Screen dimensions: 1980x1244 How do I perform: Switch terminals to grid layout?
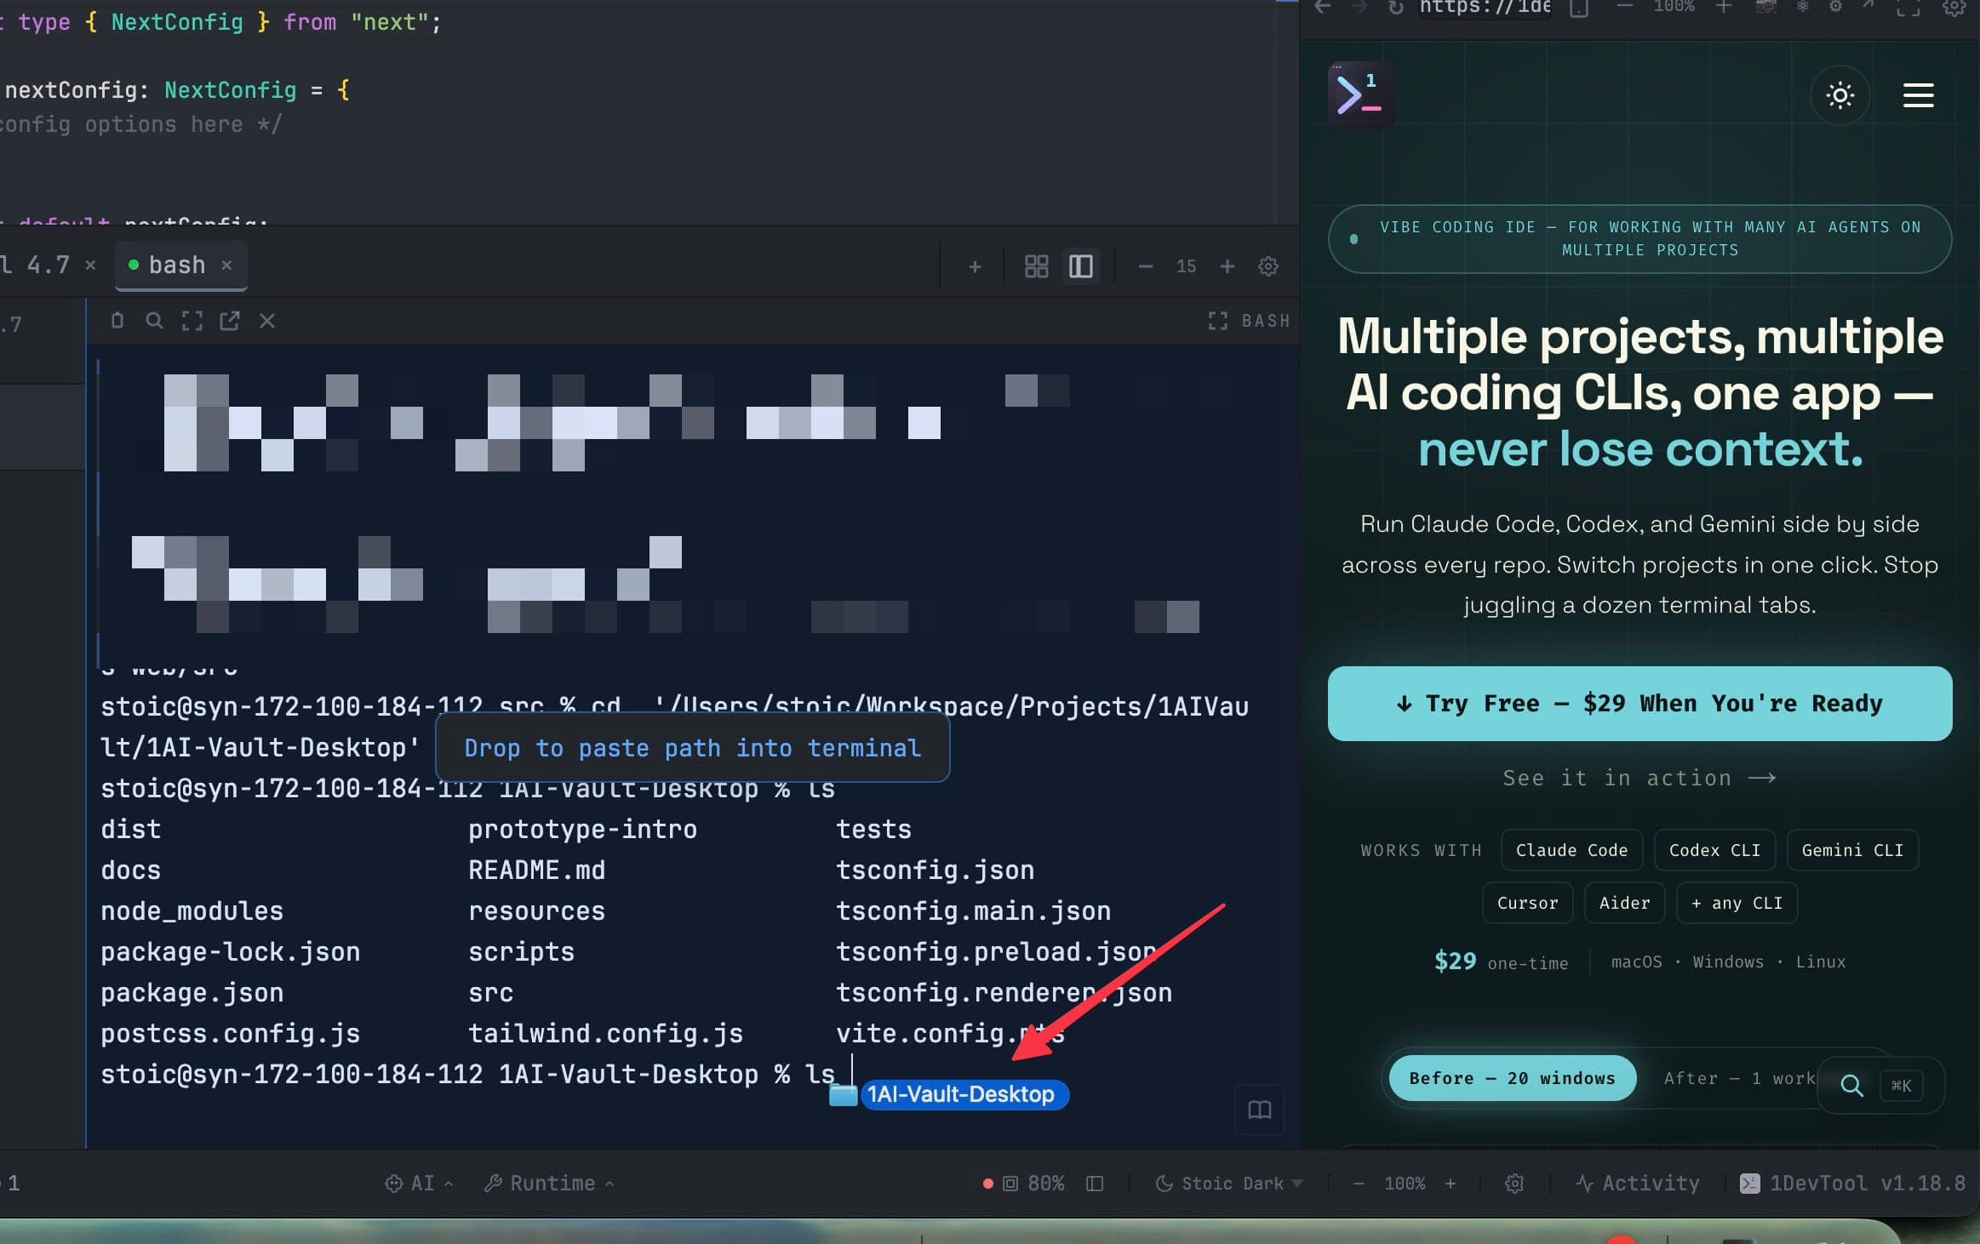click(x=1036, y=267)
